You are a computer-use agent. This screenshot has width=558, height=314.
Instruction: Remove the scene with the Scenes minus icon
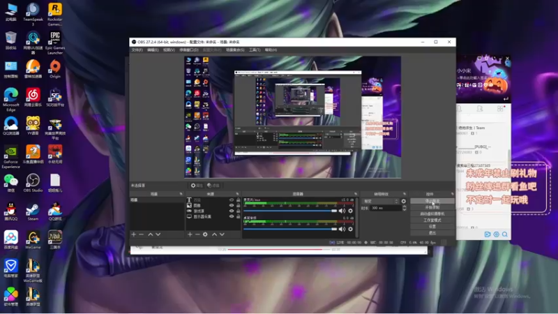(142, 234)
